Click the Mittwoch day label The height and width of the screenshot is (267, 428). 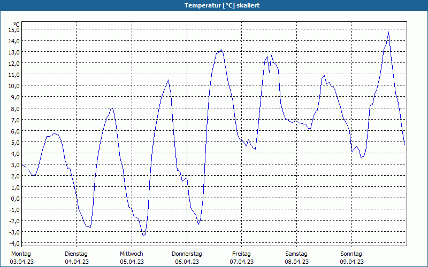click(131, 254)
